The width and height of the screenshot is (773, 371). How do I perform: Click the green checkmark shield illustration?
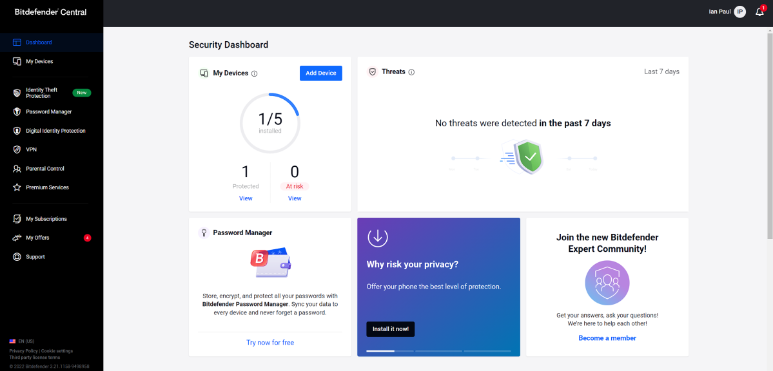(x=527, y=157)
